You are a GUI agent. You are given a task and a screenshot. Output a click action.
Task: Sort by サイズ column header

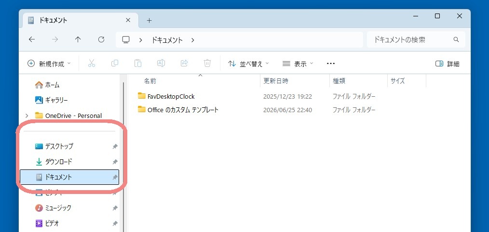398,81
